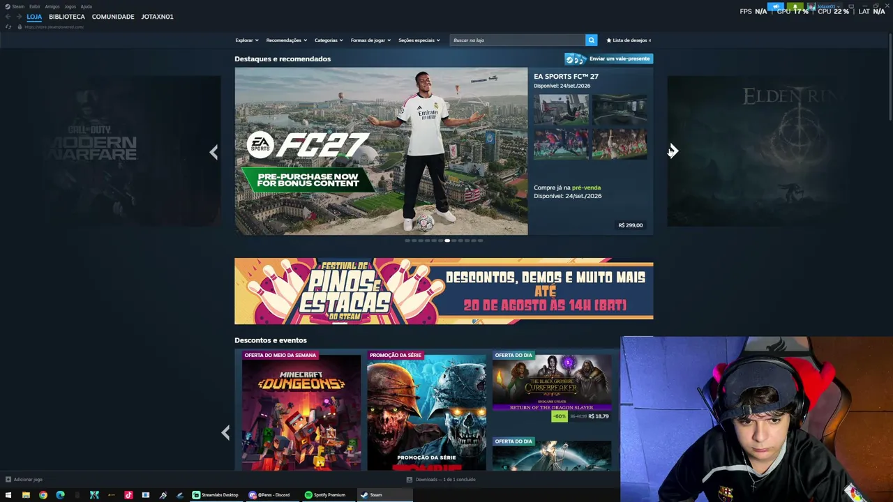The image size is (893, 502).
Task: Open the Ajuda menu
Action: (87, 6)
